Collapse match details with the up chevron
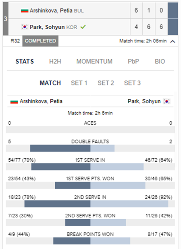Viewport: 181px width, 249px height. (172, 41)
